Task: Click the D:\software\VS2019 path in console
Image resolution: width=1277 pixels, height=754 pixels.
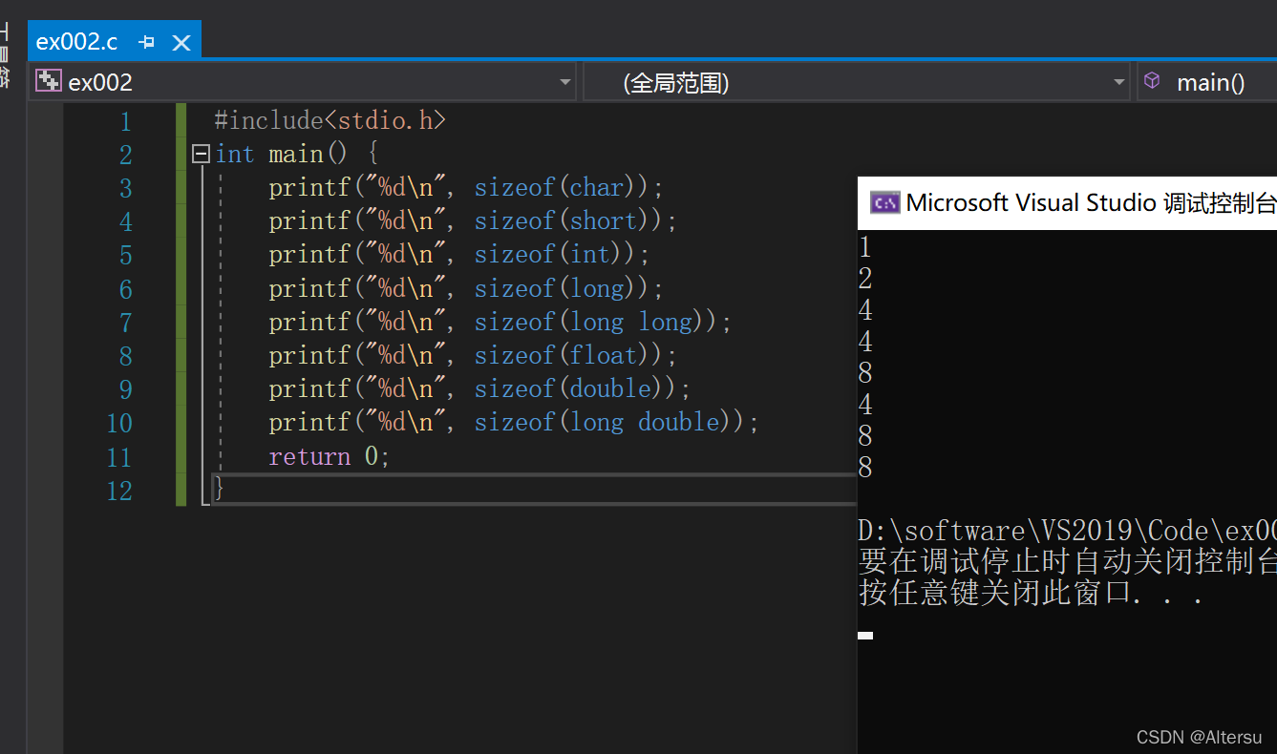Action: [x=1068, y=531]
